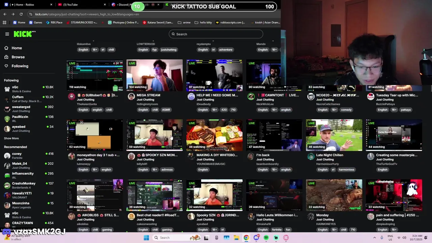Screen dimensions: 432x243
Task: Show hidden system tray icons
Action: [374, 238]
